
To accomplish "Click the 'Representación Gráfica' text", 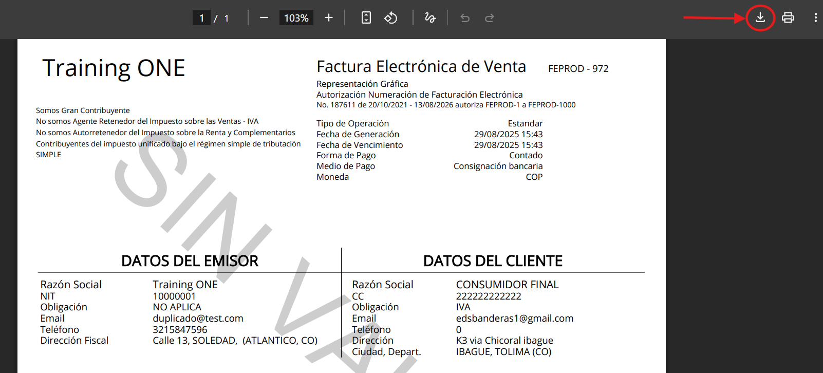I will click(x=362, y=84).
